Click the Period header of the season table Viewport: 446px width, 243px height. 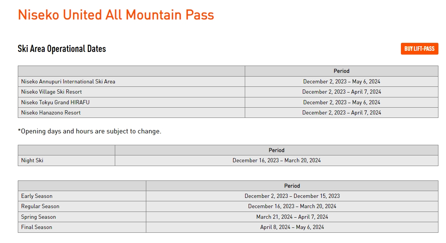[292, 186]
